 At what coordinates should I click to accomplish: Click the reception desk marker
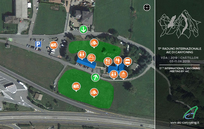coord(118,61)
